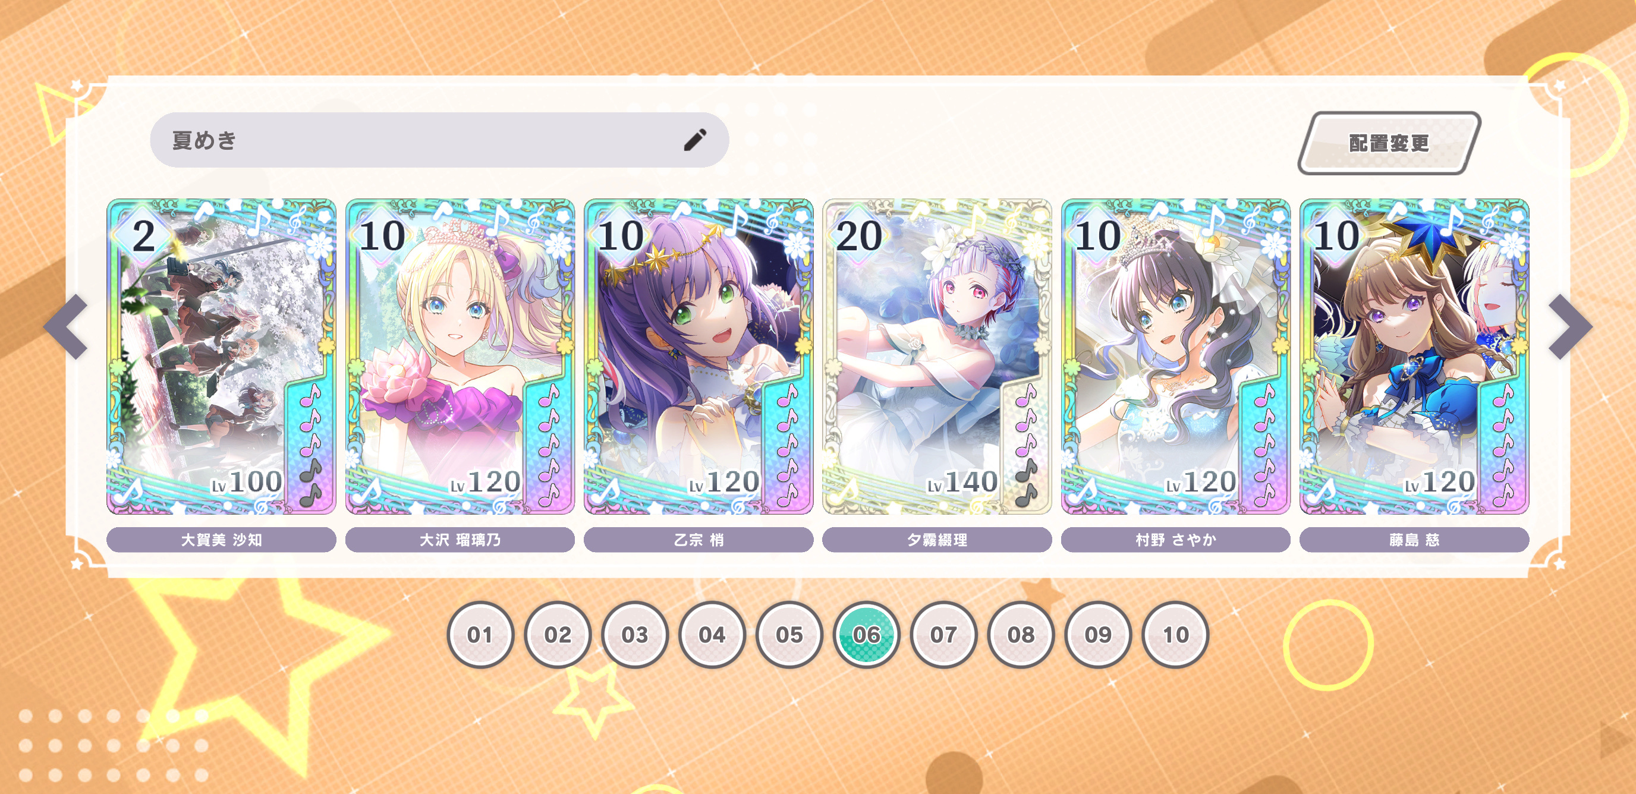Switch to deck slot 02
This screenshot has height=794, width=1636.
[x=558, y=635]
